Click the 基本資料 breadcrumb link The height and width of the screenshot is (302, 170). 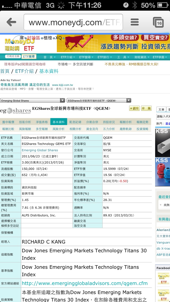point(49,71)
